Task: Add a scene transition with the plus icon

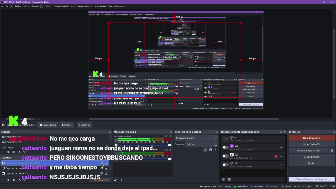Action: tap(205, 150)
